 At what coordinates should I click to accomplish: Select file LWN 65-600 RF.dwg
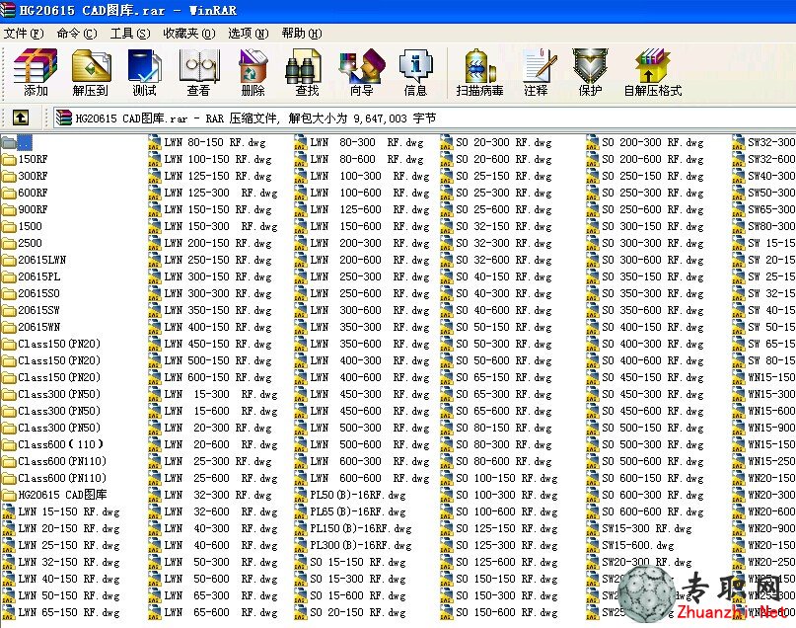pos(221,613)
